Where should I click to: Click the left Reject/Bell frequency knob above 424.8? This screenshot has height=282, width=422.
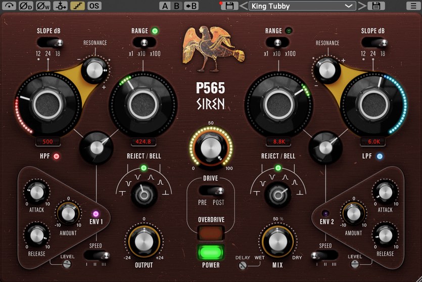tap(143, 105)
